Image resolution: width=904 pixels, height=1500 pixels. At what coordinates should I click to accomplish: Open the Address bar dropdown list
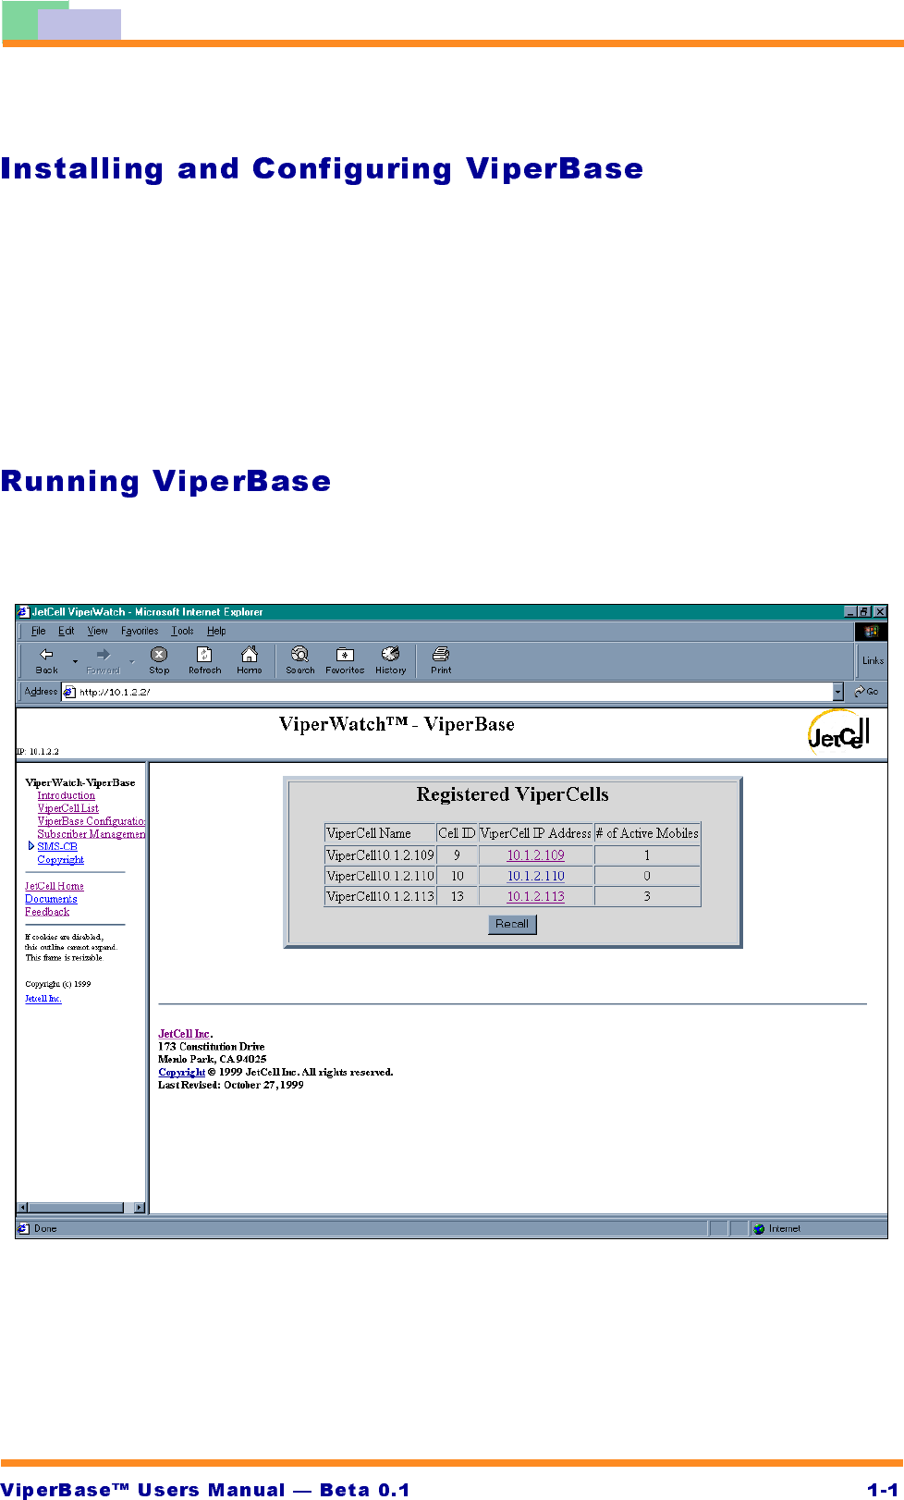tap(838, 692)
